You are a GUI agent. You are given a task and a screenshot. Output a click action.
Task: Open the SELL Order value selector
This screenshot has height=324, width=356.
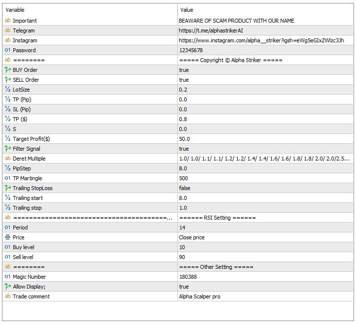point(265,80)
